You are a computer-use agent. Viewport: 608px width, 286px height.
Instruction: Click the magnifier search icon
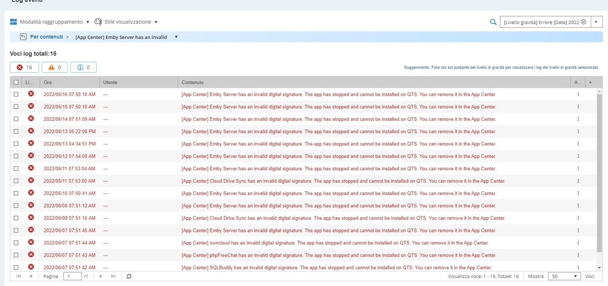click(493, 22)
